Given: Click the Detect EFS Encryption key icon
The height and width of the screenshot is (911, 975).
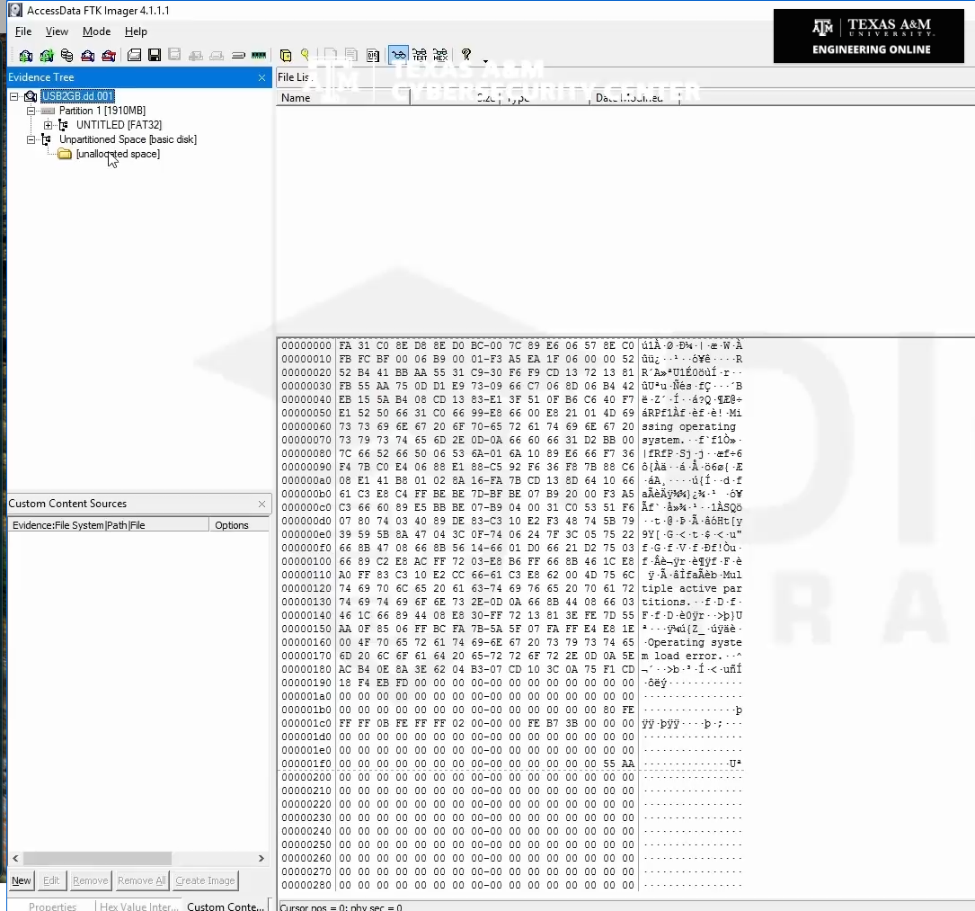Looking at the screenshot, I should (x=306, y=56).
